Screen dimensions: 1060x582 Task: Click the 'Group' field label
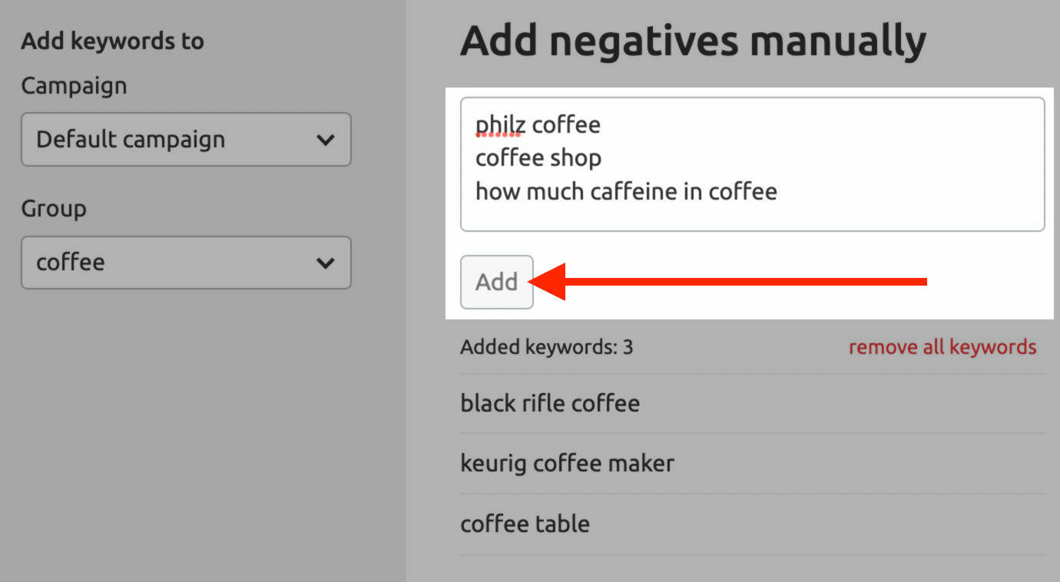(53, 208)
